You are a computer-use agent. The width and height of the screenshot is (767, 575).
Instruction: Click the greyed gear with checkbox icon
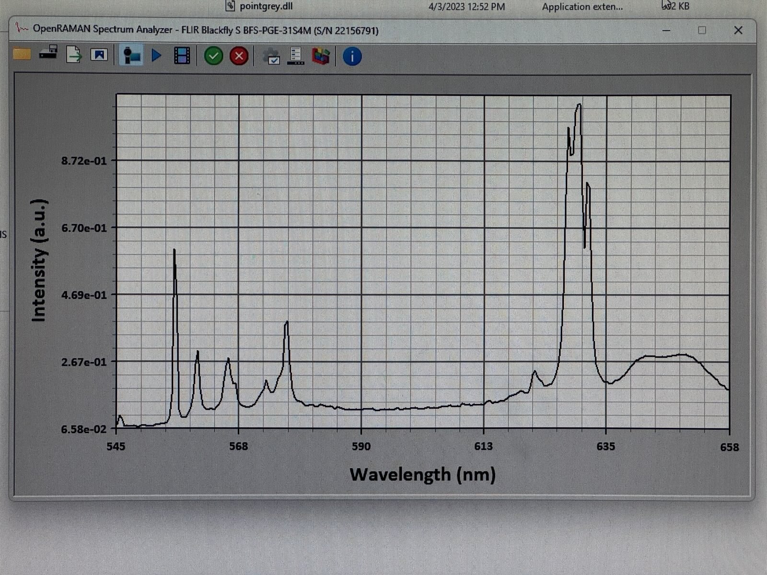pos(271,57)
